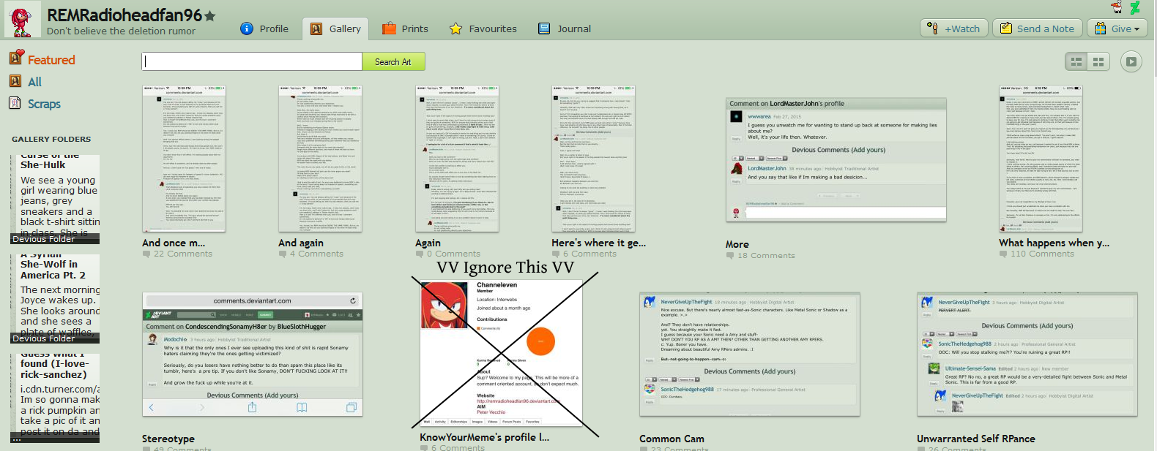This screenshot has height=451, width=1157.
Task: Click the 'Here's where it ge...' title
Action: coord(598,243)
